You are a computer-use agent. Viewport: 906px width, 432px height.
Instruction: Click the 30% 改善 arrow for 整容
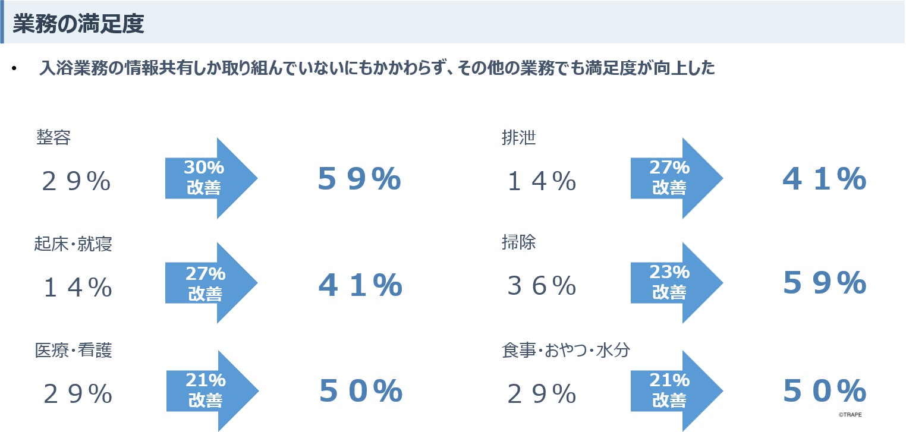coord(210,178)
